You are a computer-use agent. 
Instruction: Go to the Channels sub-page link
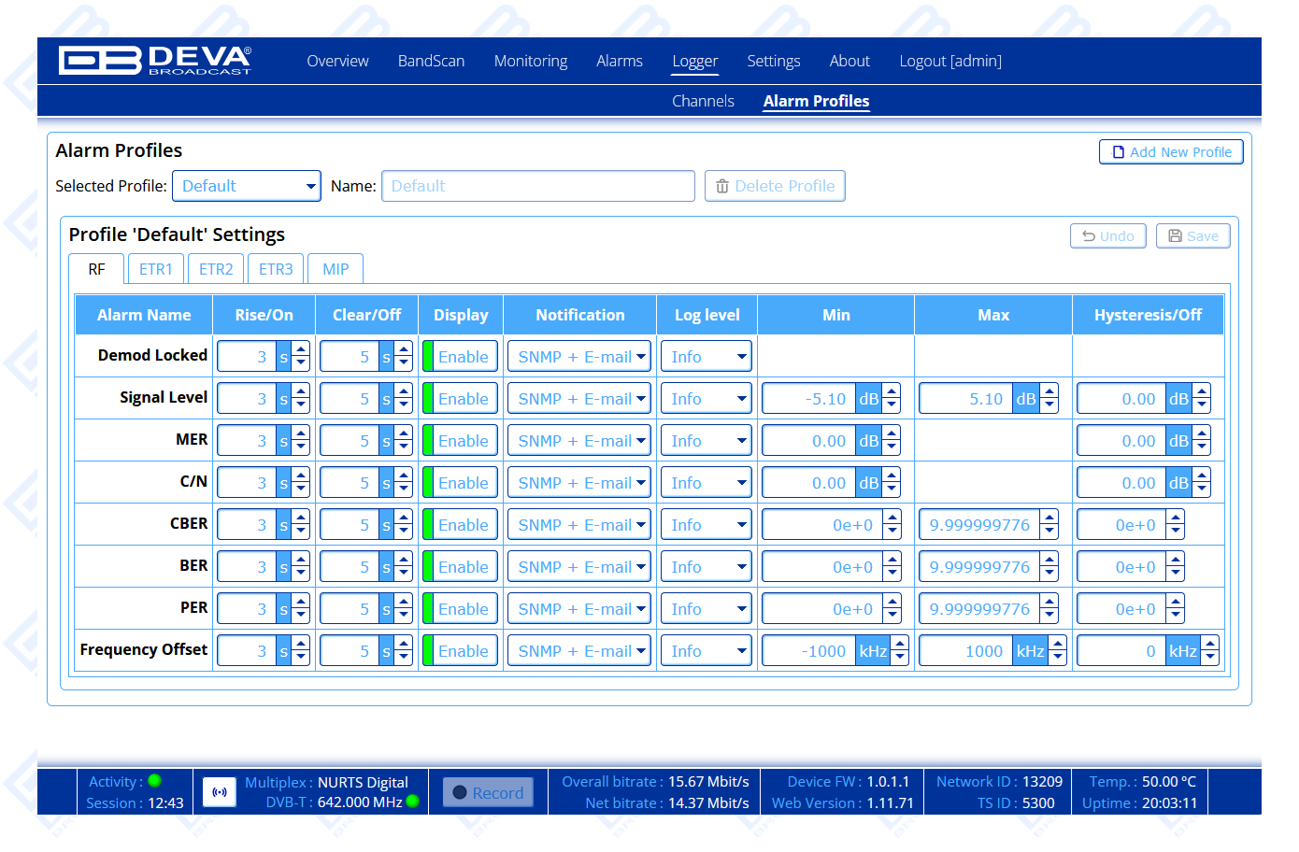coord(703,101)
